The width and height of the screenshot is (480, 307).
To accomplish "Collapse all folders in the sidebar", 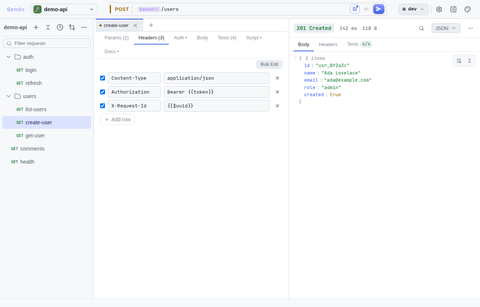I will (x=48, y=27).
